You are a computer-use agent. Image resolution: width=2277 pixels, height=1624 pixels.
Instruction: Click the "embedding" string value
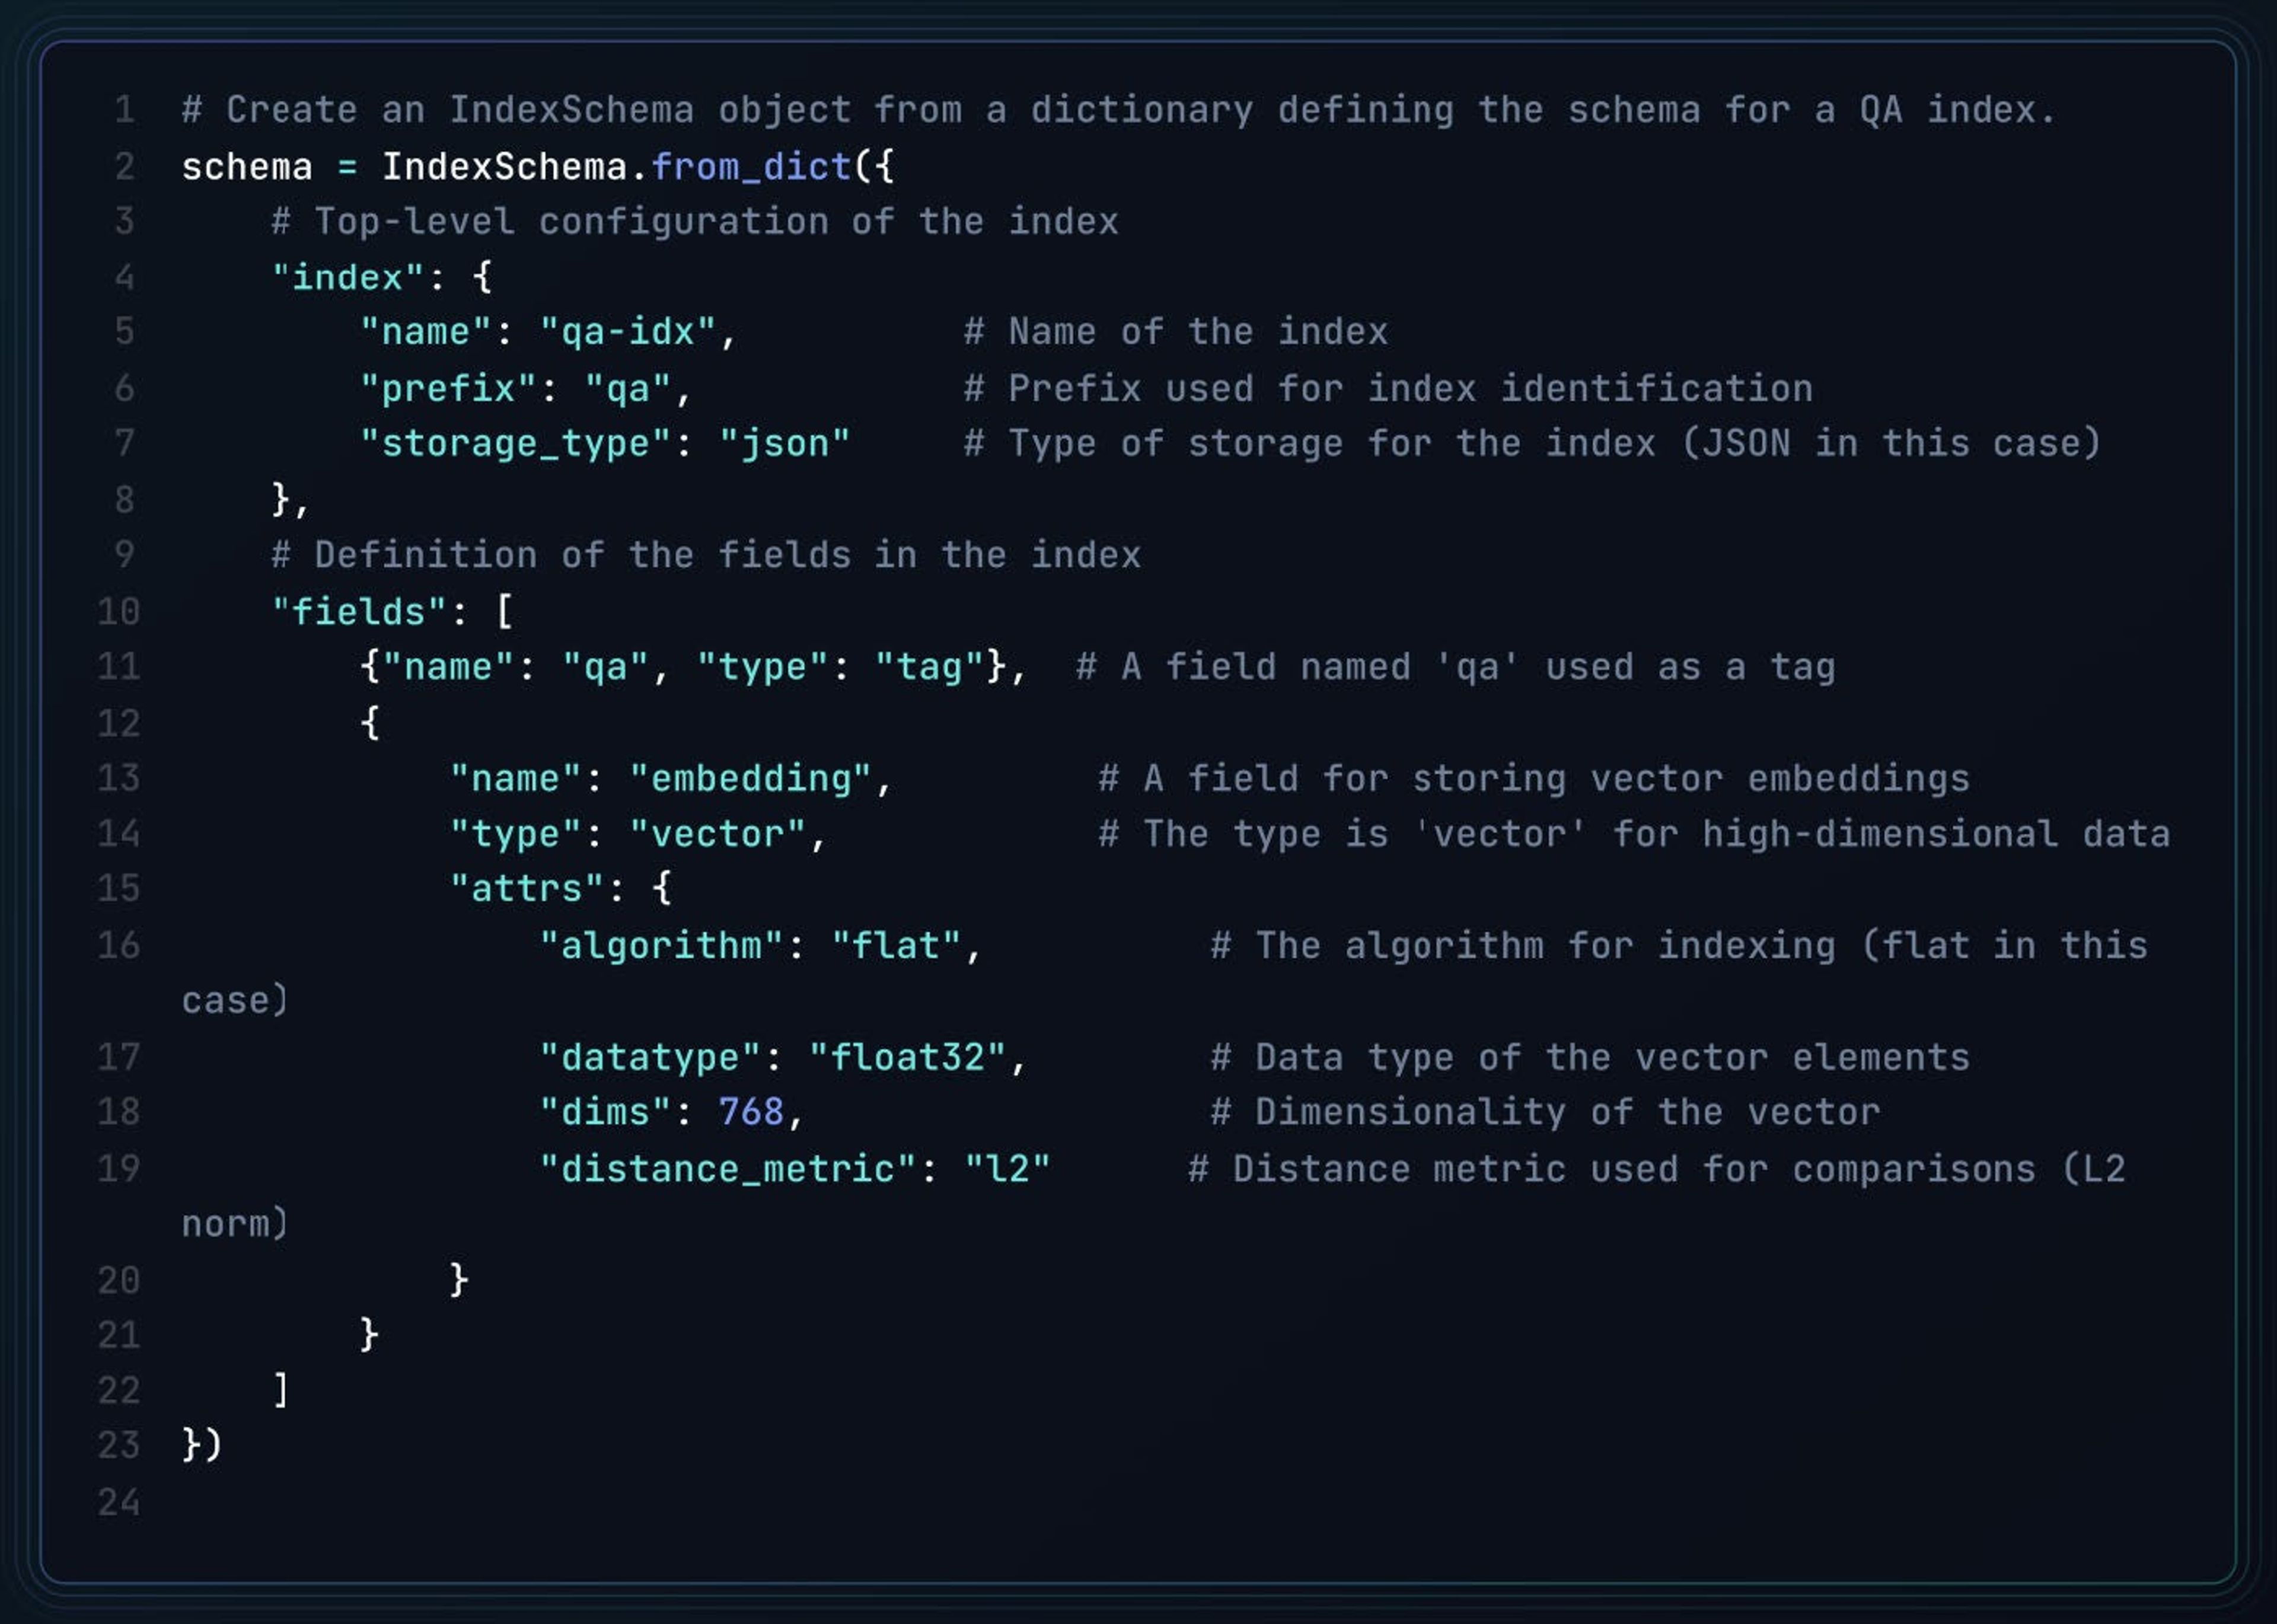click(x=750, y=778)
